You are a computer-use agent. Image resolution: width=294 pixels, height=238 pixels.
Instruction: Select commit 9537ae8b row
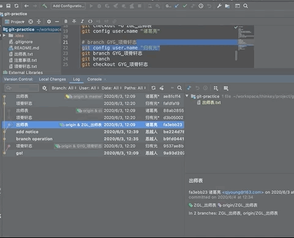[93, 146]
